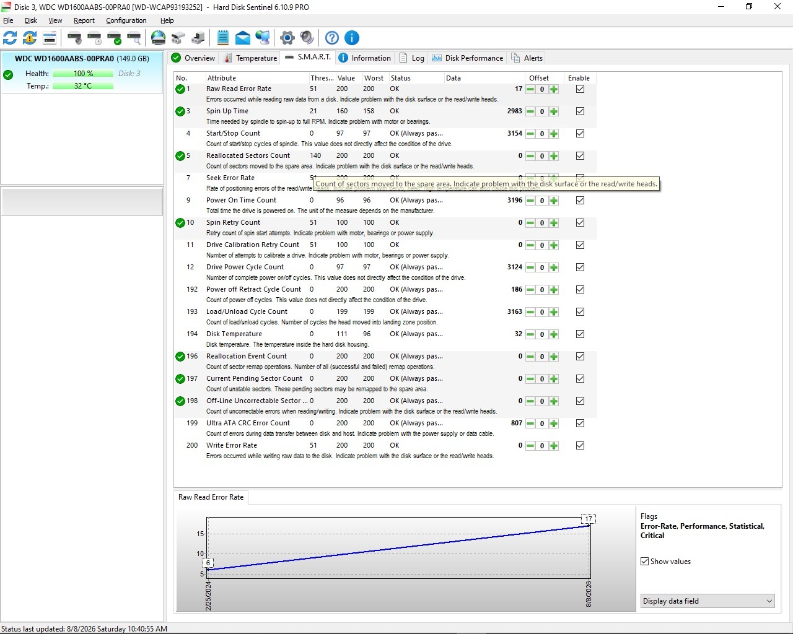Click the blue info circle toolbar icon

tap(352, 38)
